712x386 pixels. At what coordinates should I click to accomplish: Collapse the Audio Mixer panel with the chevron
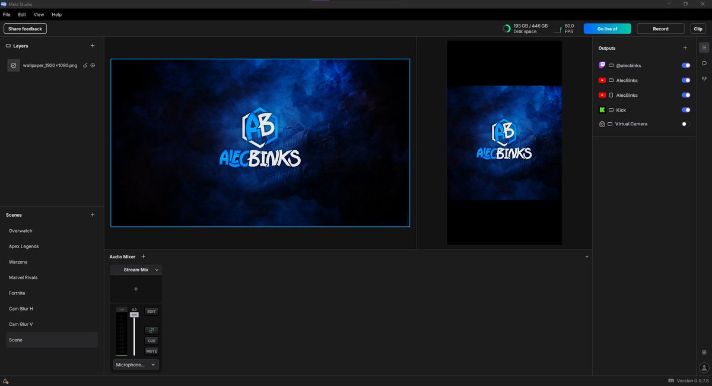(x=587, y=257)
